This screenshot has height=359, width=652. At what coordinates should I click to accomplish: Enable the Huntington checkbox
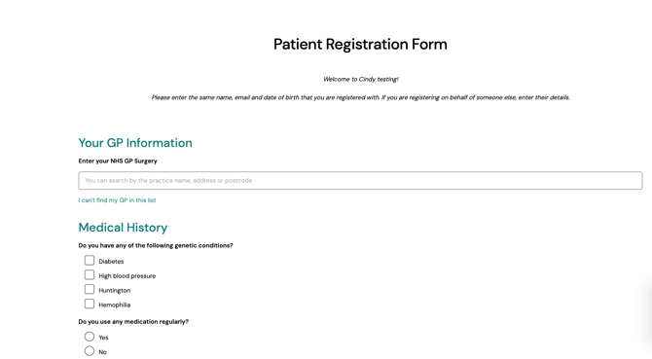pos(90,289)
